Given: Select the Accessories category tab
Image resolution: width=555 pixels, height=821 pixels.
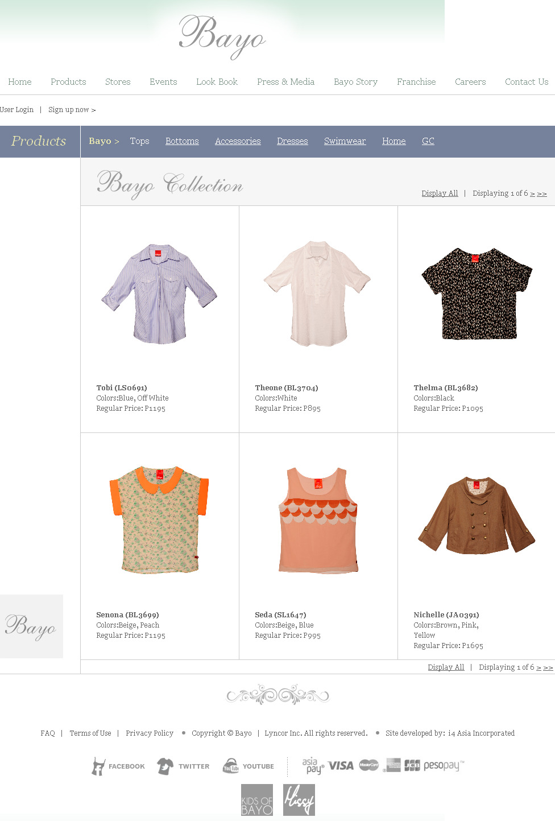Looking at the screenshot, I should point(238,141).
